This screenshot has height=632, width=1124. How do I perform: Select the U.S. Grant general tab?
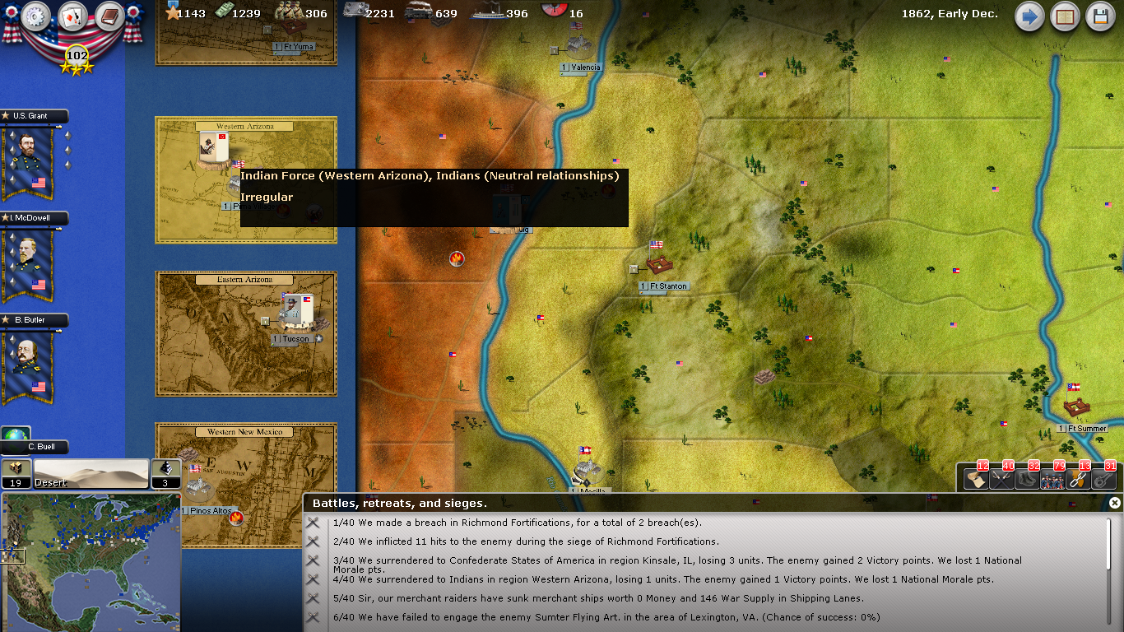click(34, 116)
